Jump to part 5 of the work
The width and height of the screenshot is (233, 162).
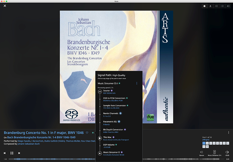[x=217, y=143]
